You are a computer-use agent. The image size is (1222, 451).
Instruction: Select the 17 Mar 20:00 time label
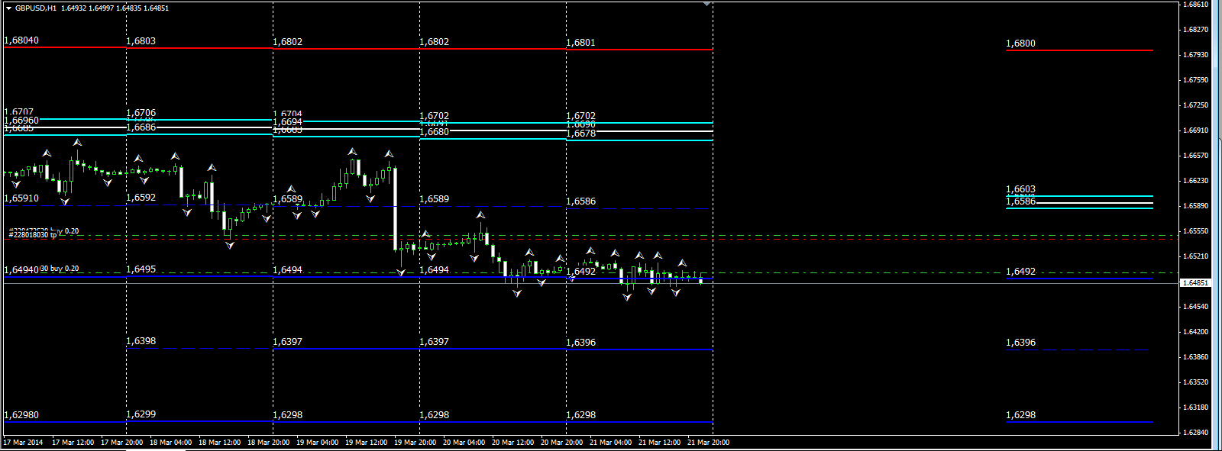pos(121,443)
